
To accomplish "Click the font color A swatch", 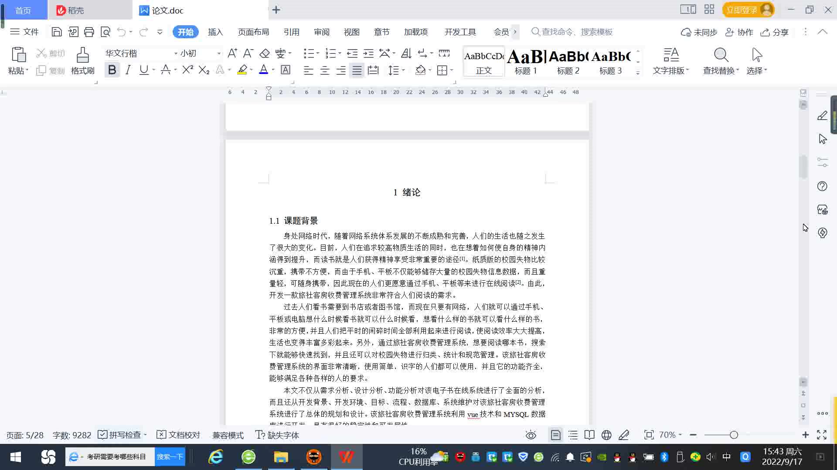I will [x=263, y=70].
